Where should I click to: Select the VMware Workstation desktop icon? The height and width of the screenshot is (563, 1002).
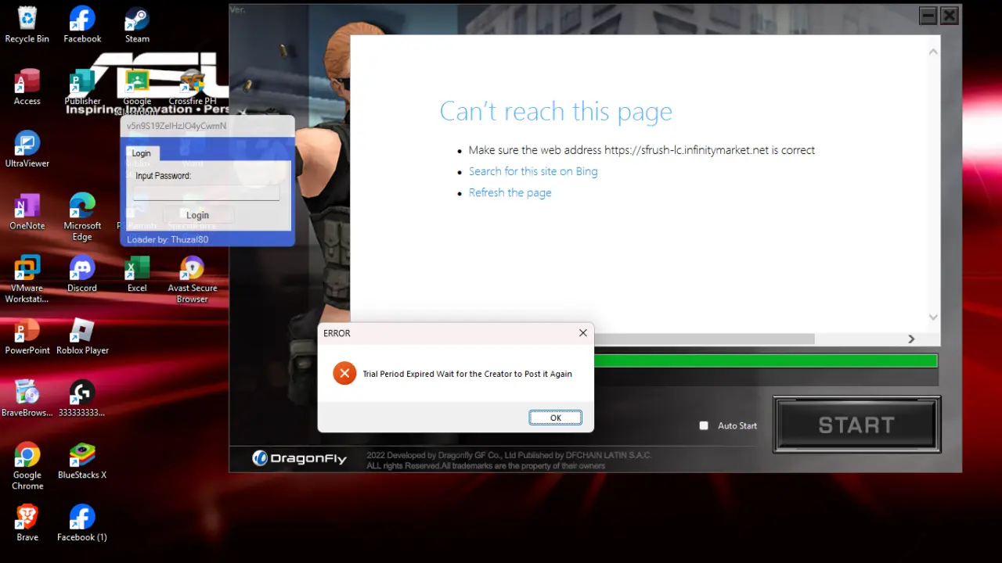point(27,280)
